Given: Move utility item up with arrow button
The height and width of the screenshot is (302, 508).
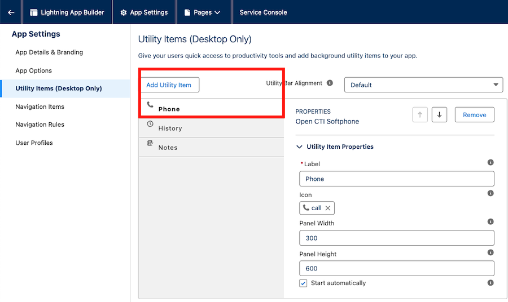Looking at the screenshot, I should 420,114.
